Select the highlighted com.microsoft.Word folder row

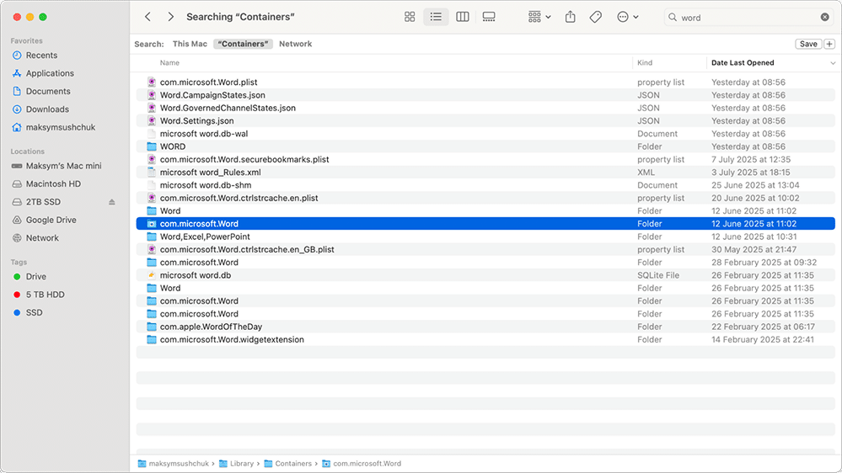485,224
